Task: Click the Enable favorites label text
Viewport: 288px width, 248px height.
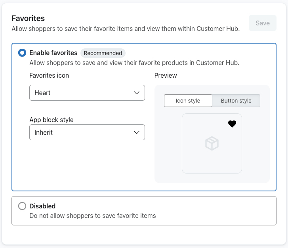Action: 53,53
